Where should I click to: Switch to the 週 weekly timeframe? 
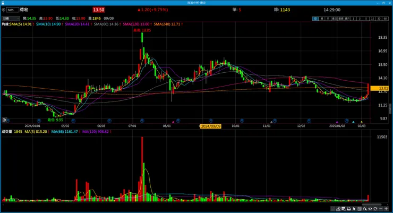click(x=322, y=19)
